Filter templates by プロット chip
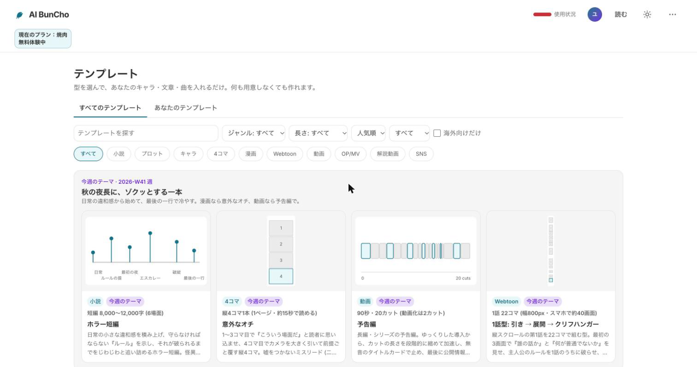The image size is (697, 367). (152, 154)
